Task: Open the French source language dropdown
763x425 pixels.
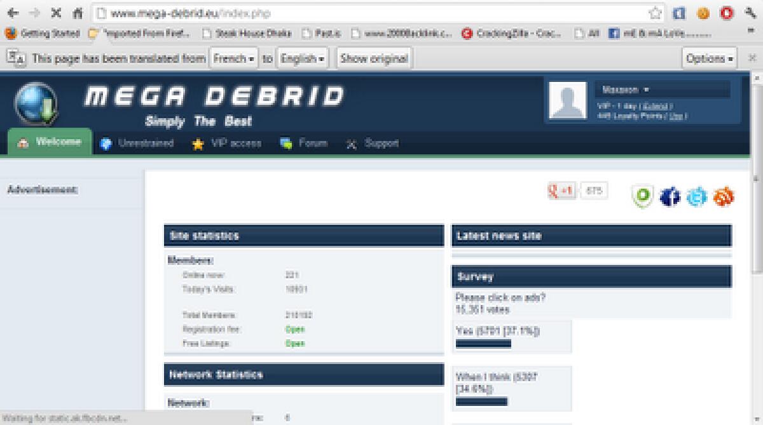Action: 232,58
